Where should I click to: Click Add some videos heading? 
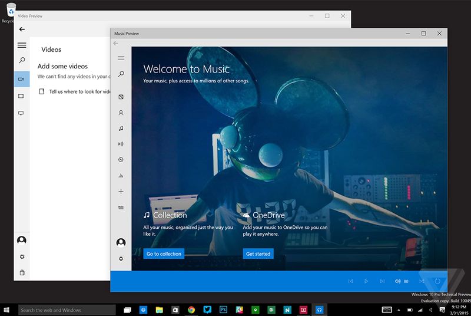pos(62,66)
